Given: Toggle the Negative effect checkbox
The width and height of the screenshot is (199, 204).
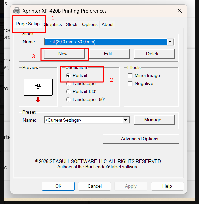Looking at the screenshot, I should [130, 84].
